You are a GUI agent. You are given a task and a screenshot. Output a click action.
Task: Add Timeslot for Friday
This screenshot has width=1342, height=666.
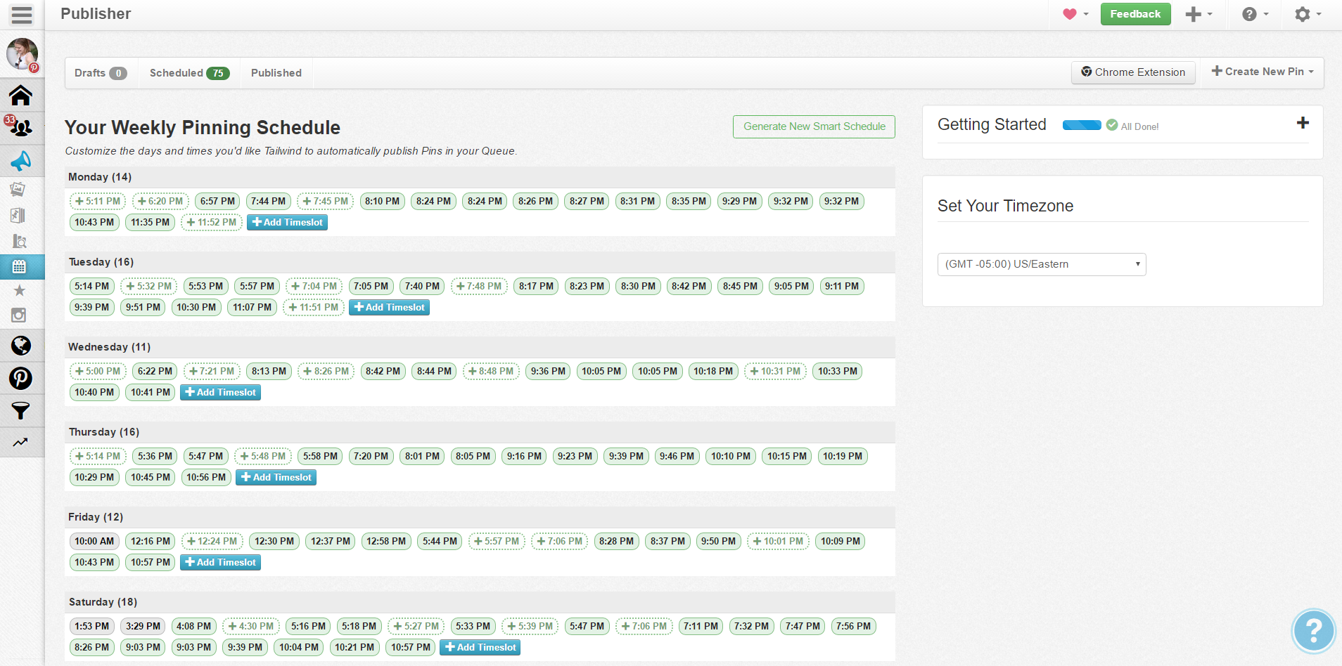220,562
